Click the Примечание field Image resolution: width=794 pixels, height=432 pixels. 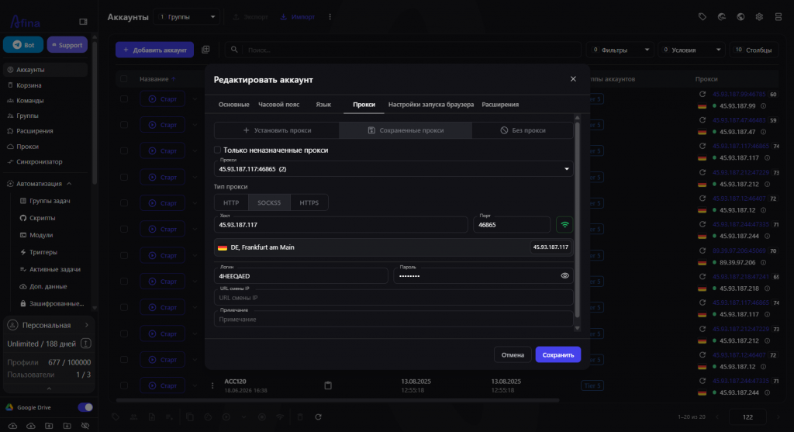[393, 319]
